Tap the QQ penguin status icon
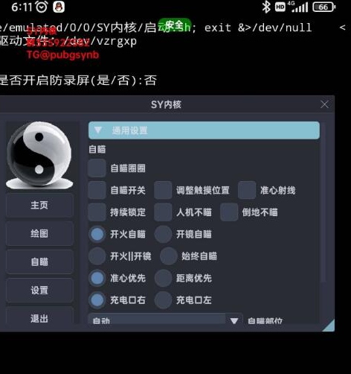The image size is (351, 374). [59, 7]
